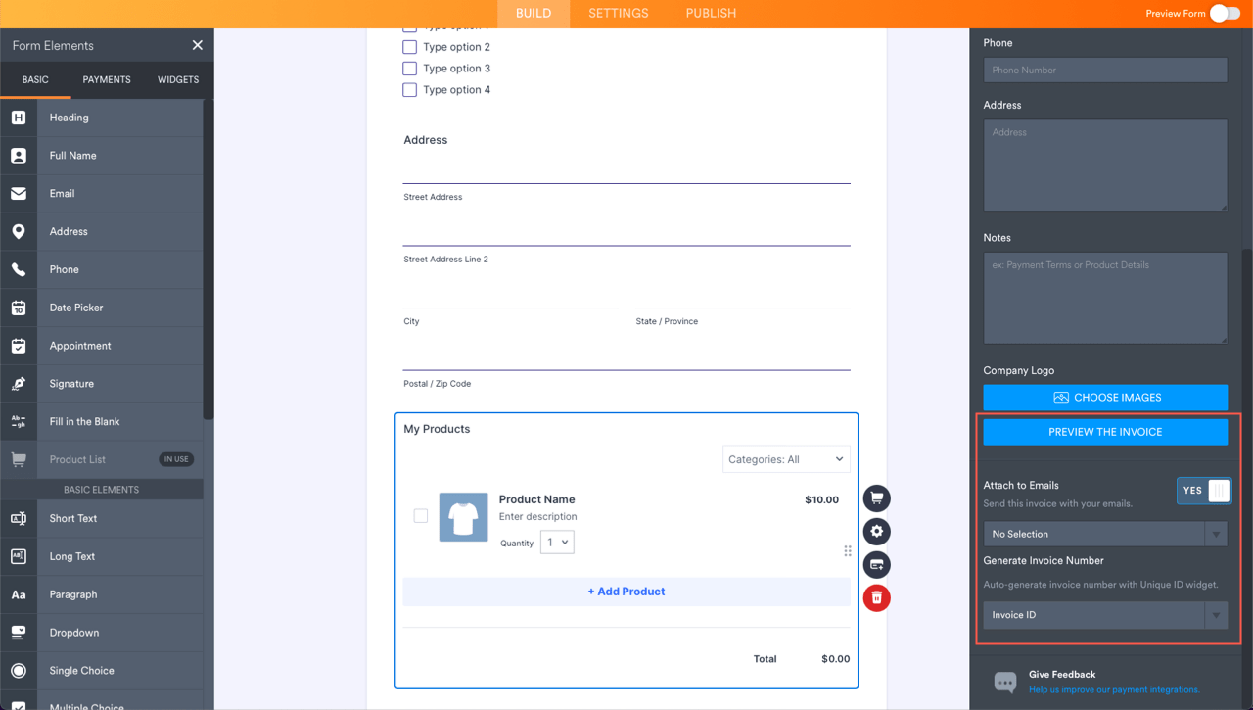1253x710 pixels.
Task: Select the Appointment element
Action: pyautogui.click(x=79, y=345)
